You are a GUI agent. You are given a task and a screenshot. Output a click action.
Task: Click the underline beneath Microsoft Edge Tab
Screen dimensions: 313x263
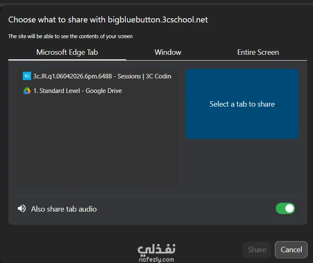(67, 60)
